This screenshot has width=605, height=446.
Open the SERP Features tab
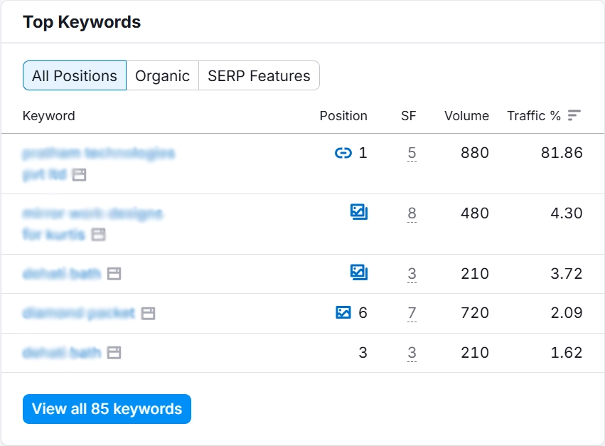(x=259, y=75)
